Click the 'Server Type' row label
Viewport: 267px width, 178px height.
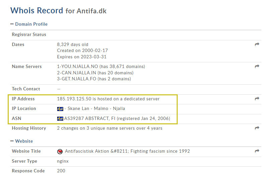coord(24,161)
